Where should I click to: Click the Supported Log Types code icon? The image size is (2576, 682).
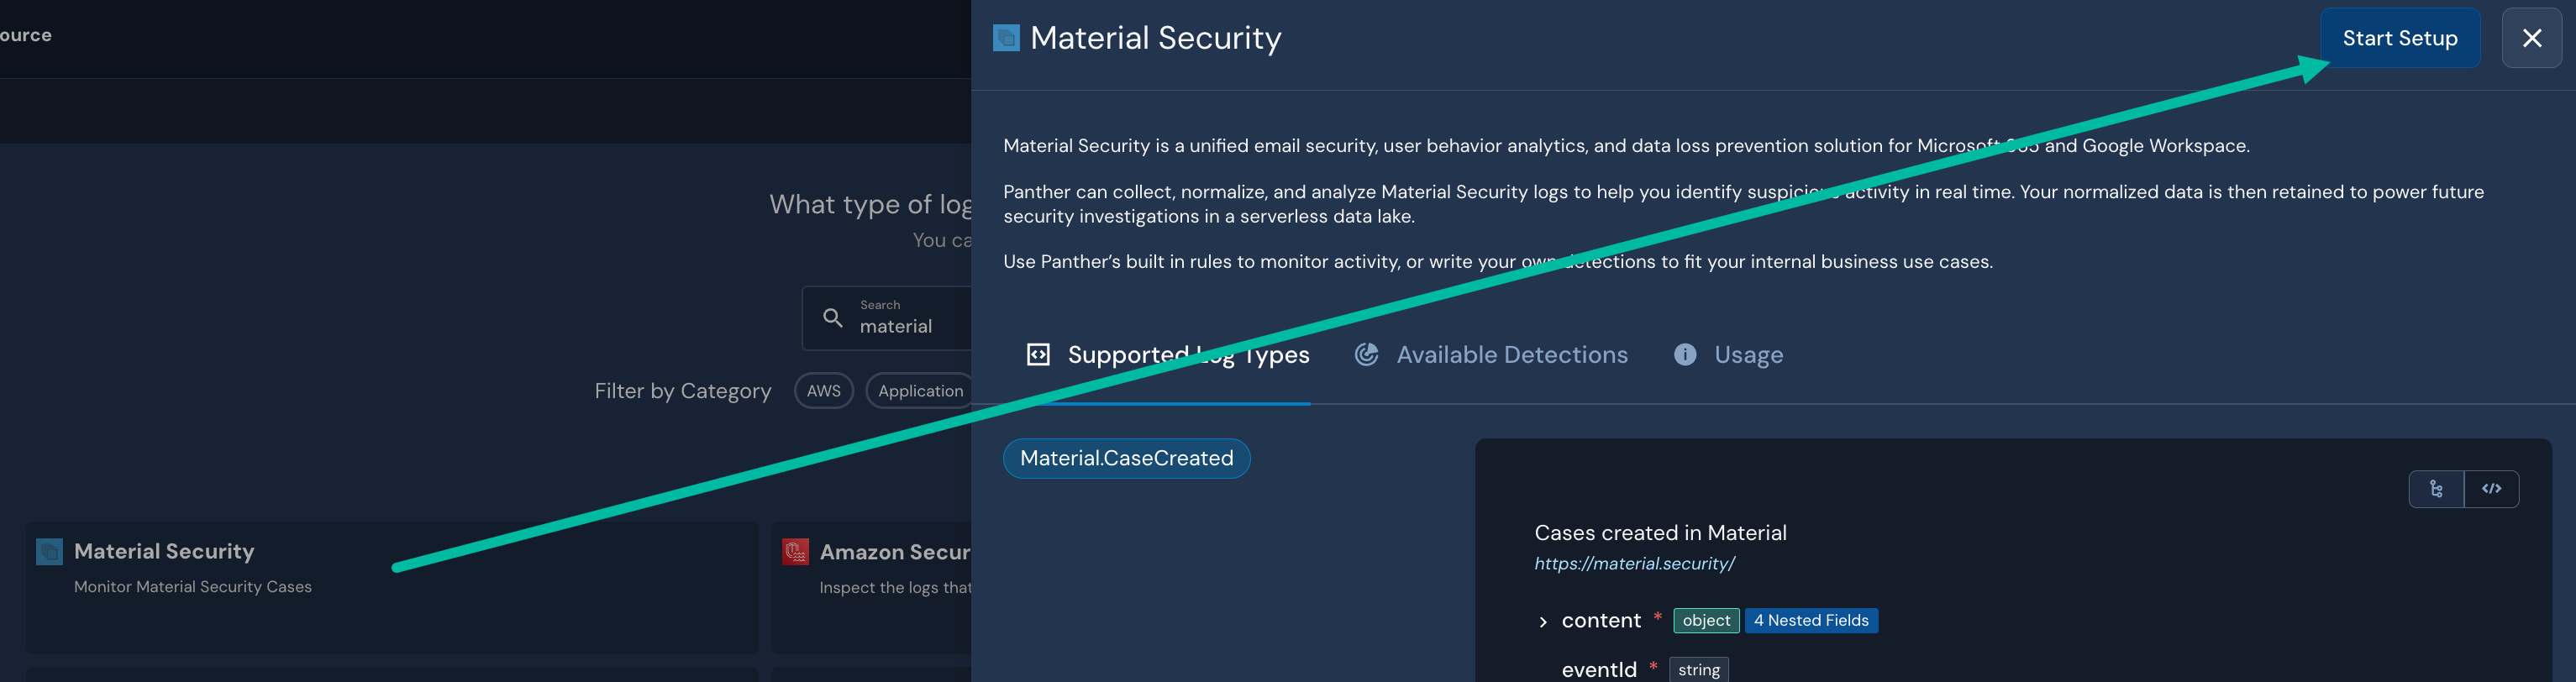1038,355
